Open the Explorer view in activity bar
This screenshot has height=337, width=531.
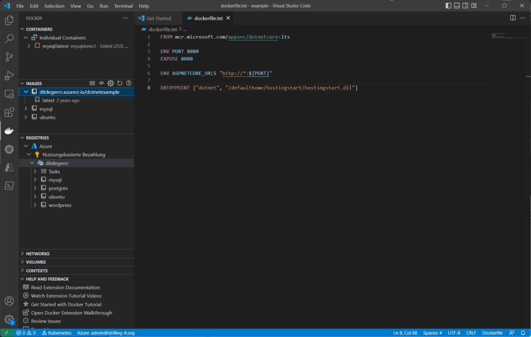tap(9, 20)
